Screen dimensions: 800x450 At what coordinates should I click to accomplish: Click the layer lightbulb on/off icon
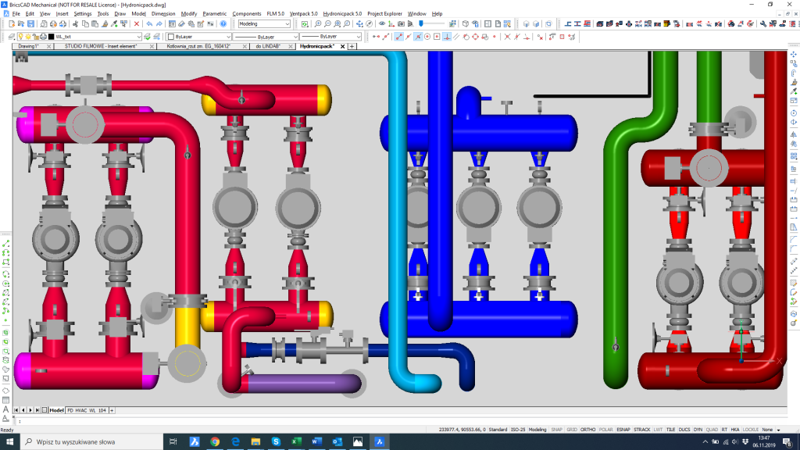click(x=20, y=37)
